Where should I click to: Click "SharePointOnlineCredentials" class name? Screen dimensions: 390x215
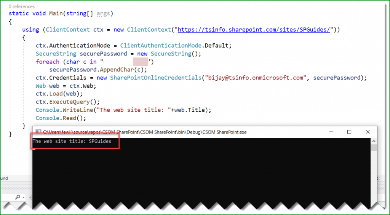point(156,78)
